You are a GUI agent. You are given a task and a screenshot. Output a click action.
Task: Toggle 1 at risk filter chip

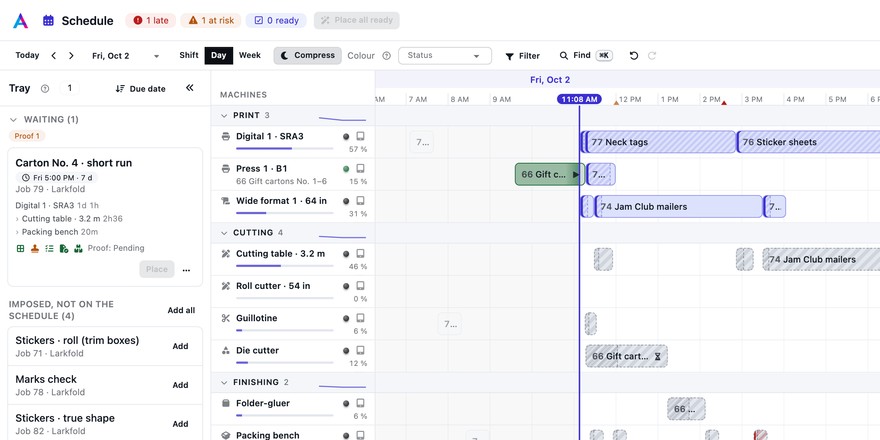click(211, 21)
